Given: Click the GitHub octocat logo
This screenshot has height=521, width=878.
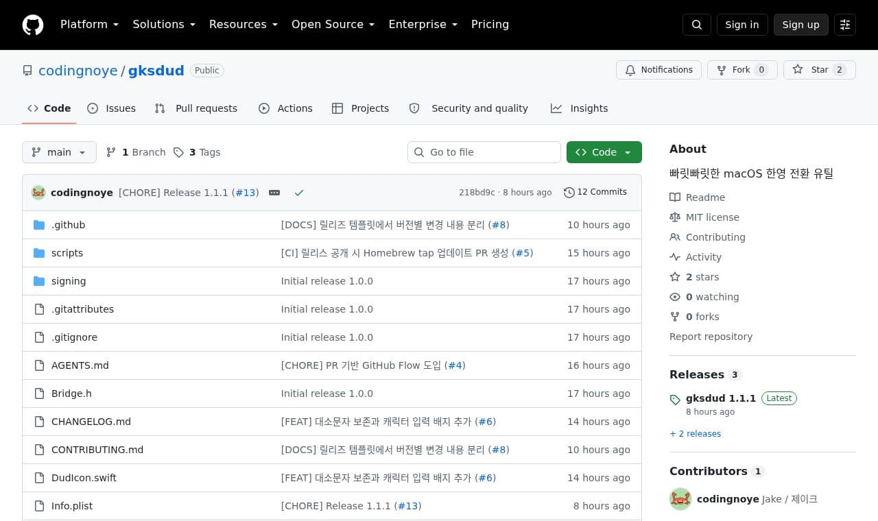Looking at the screenshot, I should coord(33,25).
